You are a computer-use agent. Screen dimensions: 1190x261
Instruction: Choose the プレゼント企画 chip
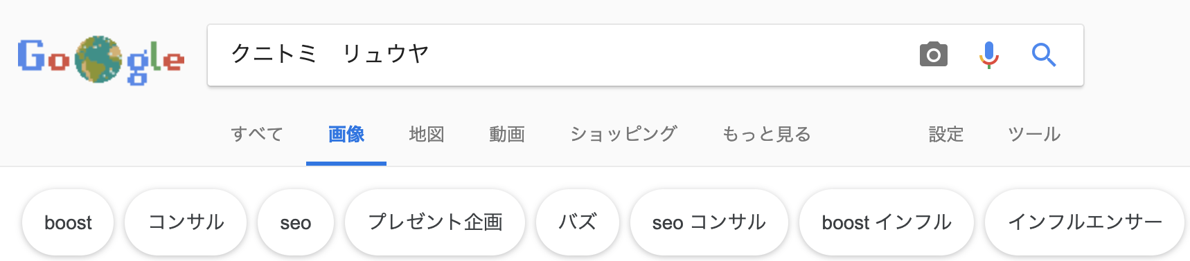click(x=435, y=222)
